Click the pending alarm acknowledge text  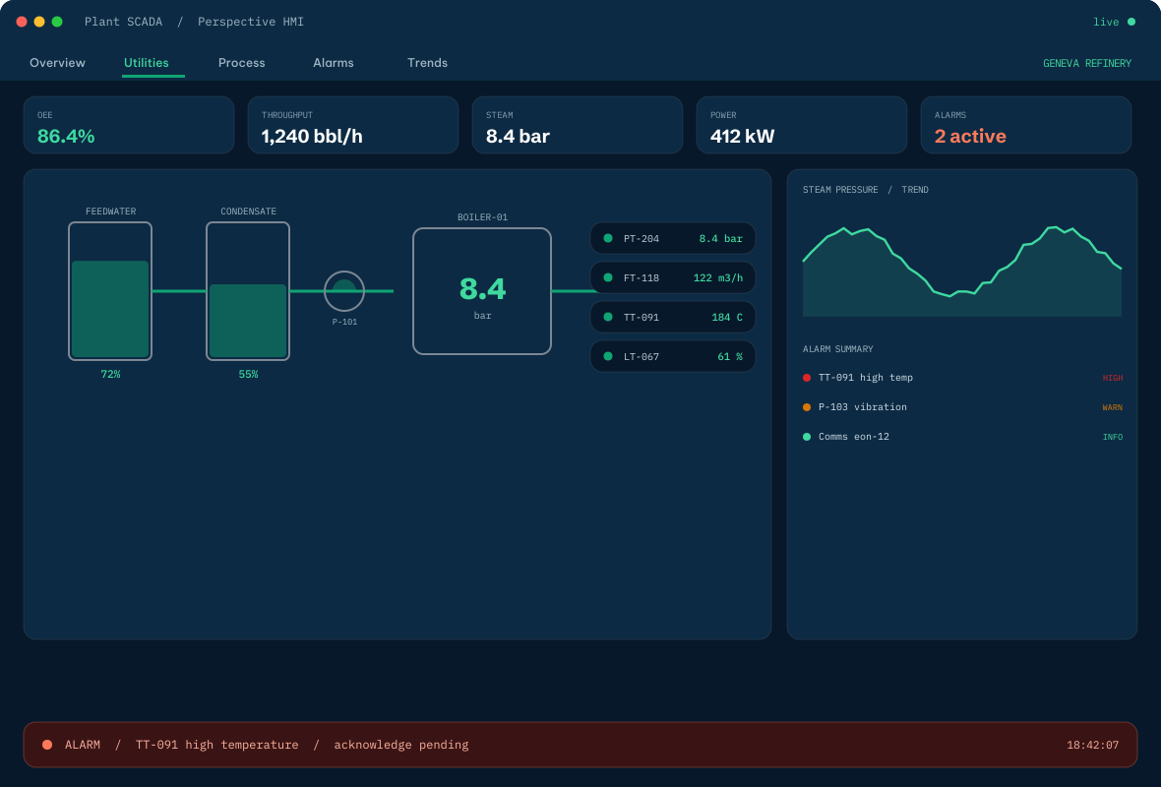coord(401,745)
